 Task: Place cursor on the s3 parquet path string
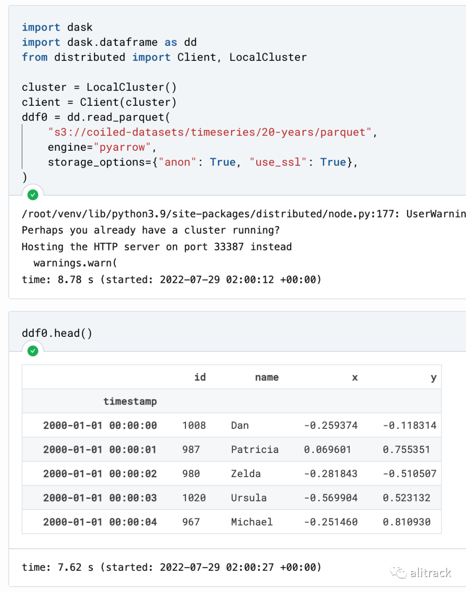coord(210,132)
